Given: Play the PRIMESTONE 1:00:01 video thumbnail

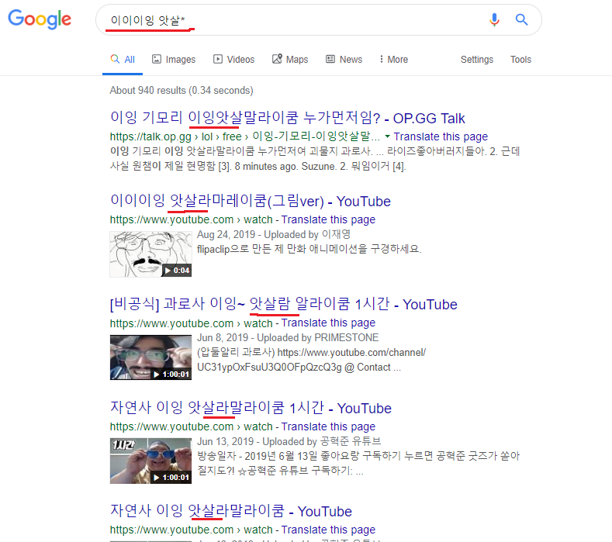Looking at the screenshot, I should click(150, 357).
